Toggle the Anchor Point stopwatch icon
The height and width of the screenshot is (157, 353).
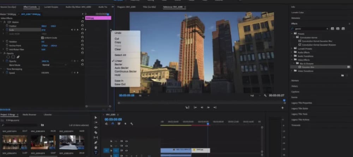pyautogui.click(x=7, y=45)
